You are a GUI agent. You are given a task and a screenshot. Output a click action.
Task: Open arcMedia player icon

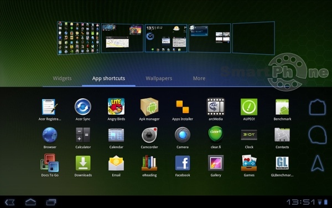pyautogui.click(x=216, y=106)
